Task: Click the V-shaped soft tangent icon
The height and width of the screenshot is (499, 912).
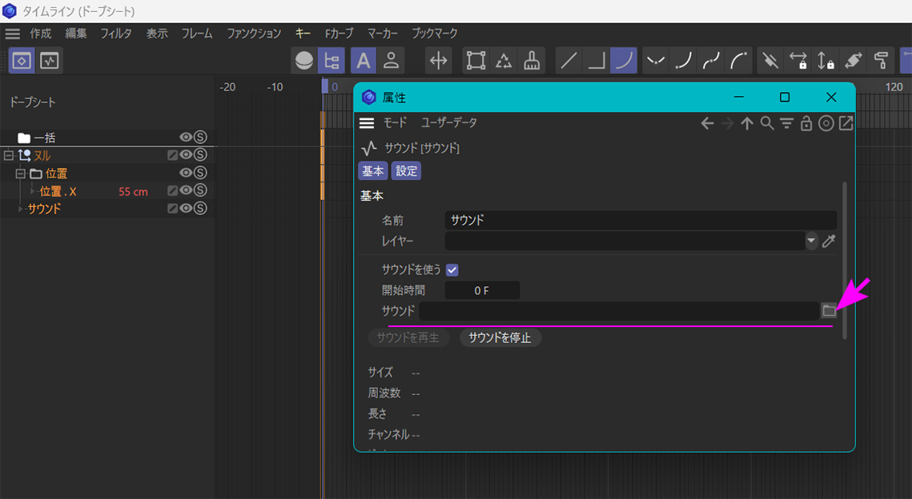Action: click(656, 61)
